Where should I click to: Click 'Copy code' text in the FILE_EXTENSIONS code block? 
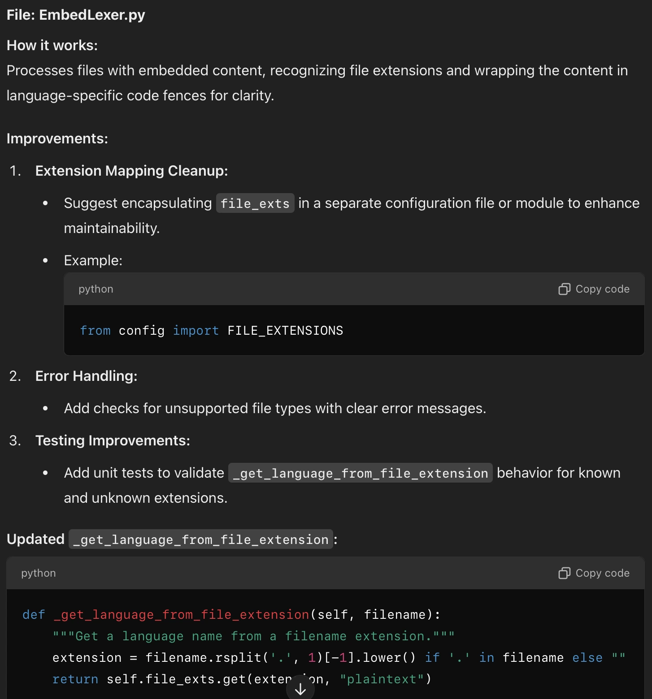click(602, 289)
